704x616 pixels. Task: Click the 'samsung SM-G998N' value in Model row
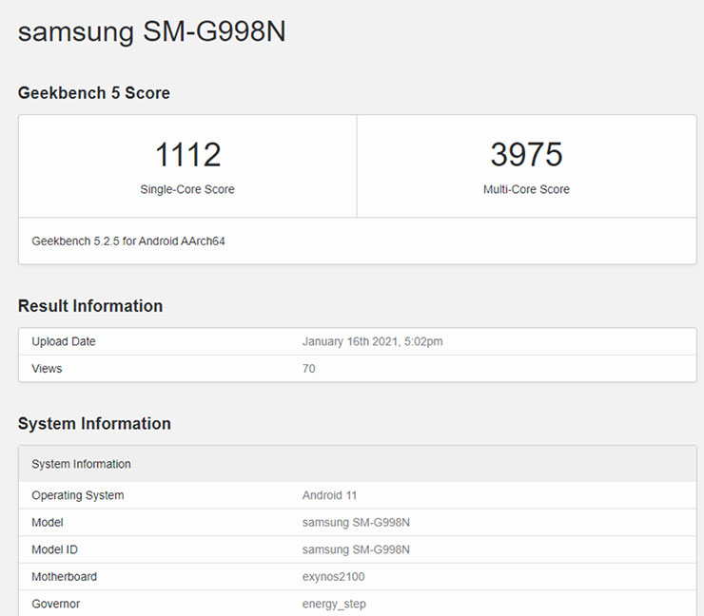356,522
